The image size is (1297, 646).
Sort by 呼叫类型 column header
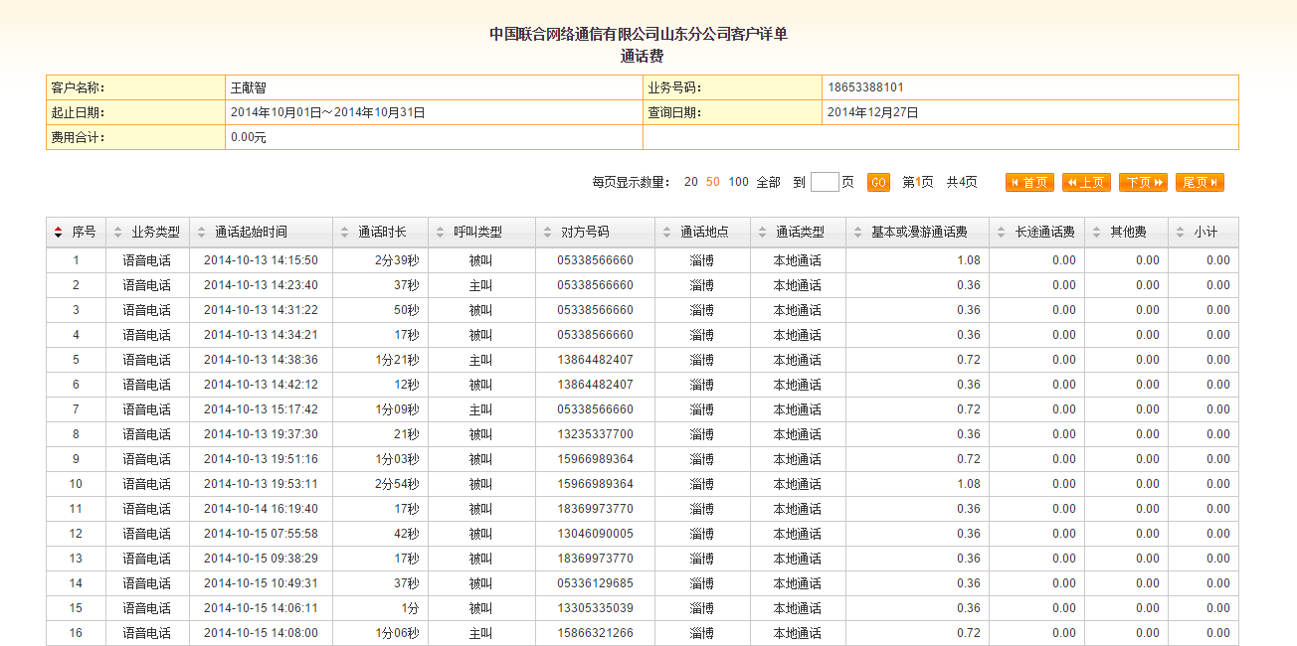coord(477,233)
